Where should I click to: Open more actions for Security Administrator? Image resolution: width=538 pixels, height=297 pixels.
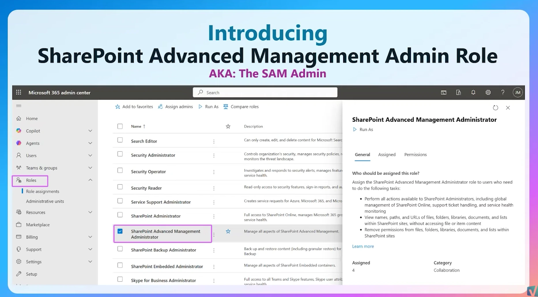[214, 155]
